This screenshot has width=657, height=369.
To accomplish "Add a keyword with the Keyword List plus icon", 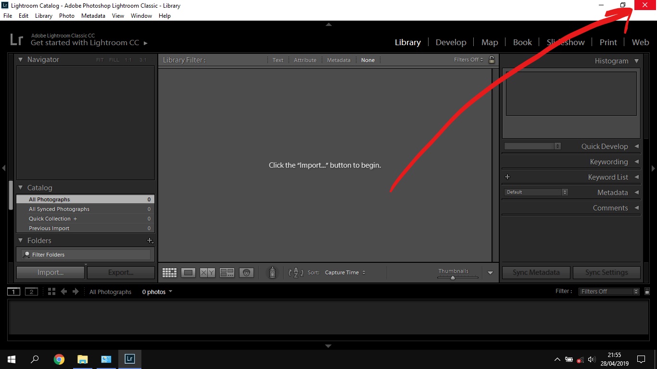I will [x=507, y=177].
